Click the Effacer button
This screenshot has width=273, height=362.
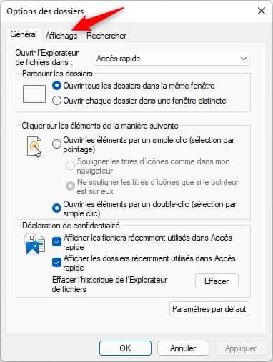coord(217,281)
